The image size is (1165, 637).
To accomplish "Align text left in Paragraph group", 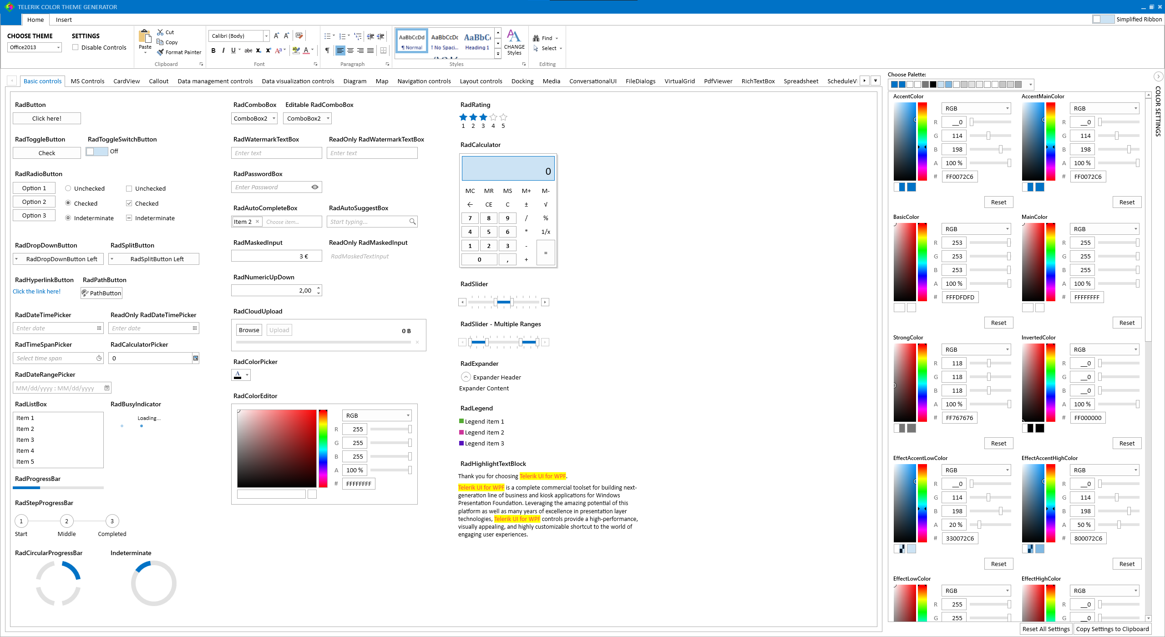I will click(x=340, y=51).
